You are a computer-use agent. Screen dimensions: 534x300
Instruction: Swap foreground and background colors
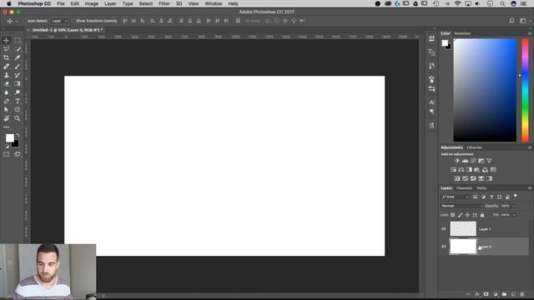(18, 135)
